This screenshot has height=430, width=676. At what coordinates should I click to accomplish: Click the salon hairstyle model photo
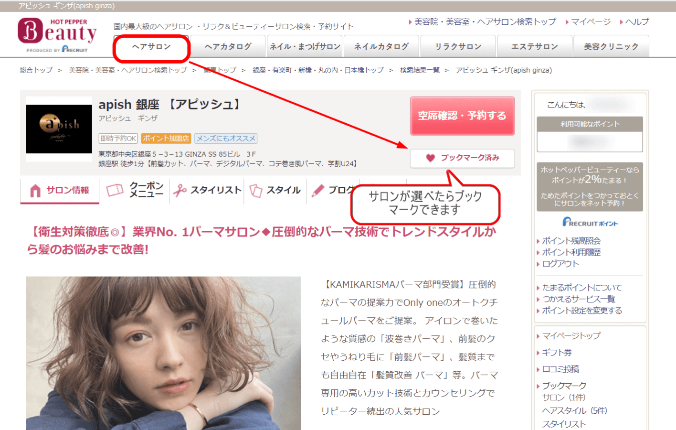tap(163, 353)
